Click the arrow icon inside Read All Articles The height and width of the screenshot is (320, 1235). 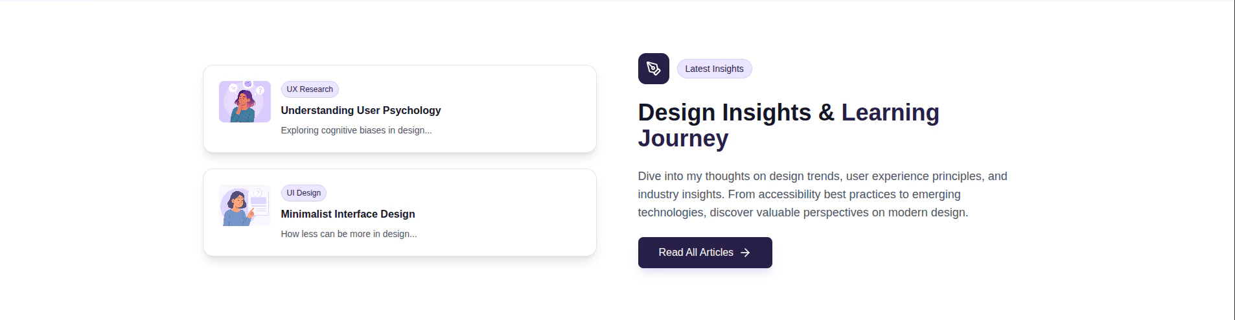point(745,253)
